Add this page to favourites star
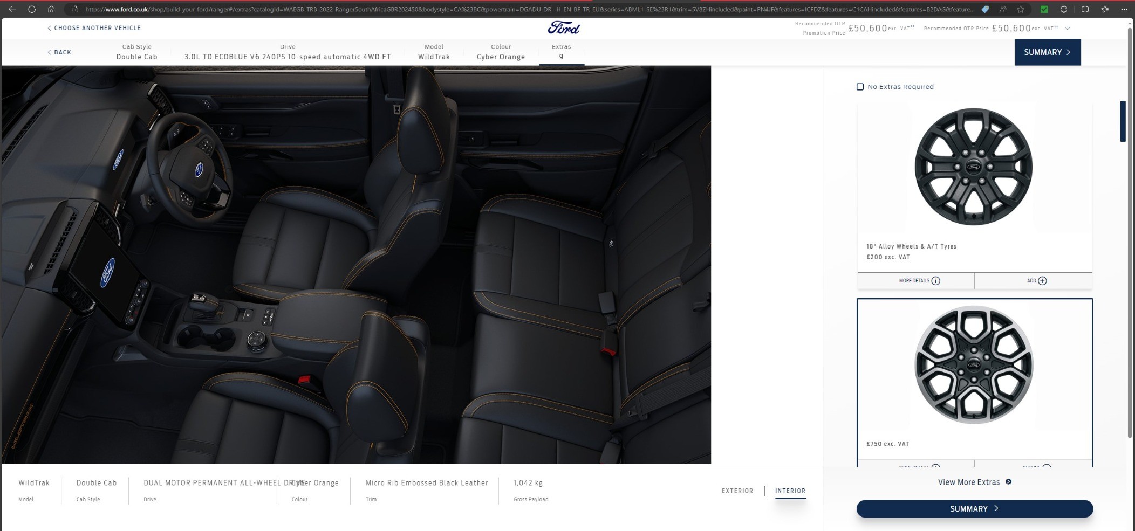Viewport: 1135px width, 531px height. pos(1021,9)
